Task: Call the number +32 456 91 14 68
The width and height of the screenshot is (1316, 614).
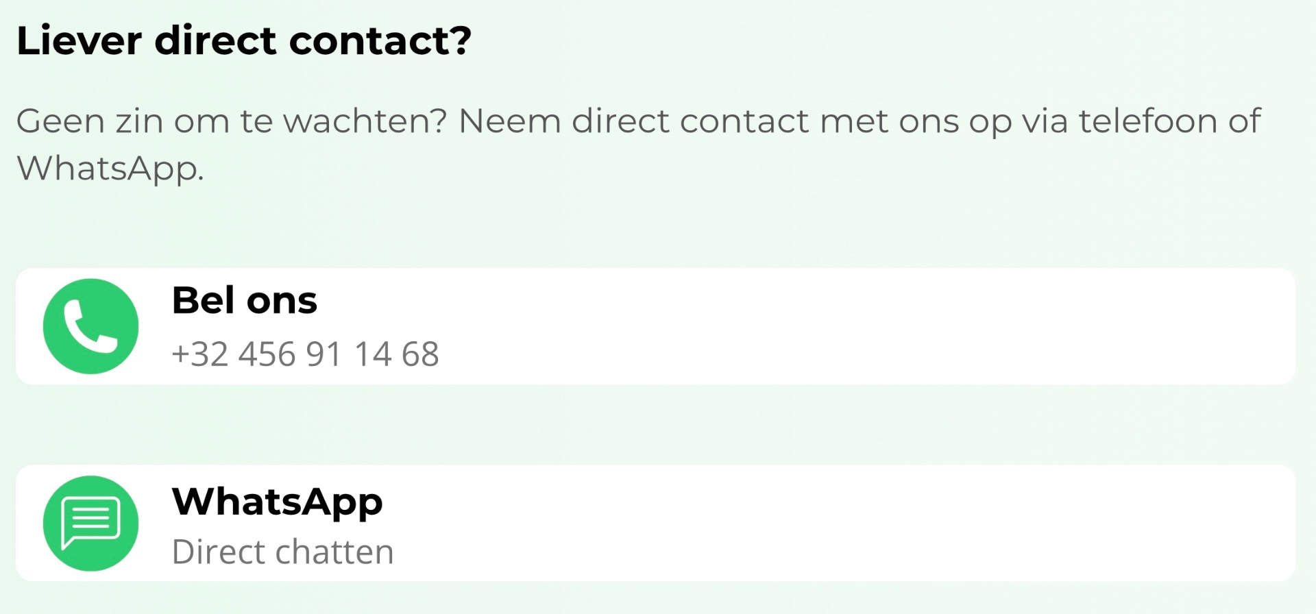Action: (305, 354)
